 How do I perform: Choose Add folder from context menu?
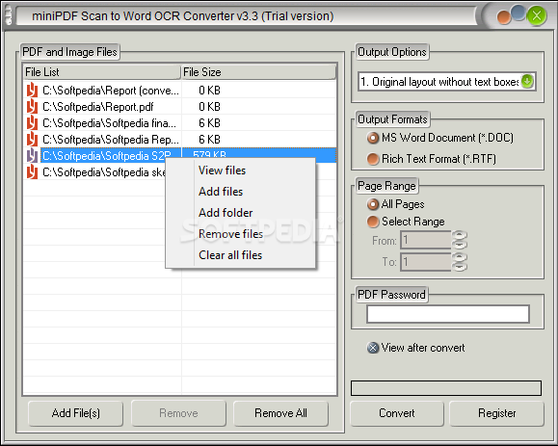point(226,213)
